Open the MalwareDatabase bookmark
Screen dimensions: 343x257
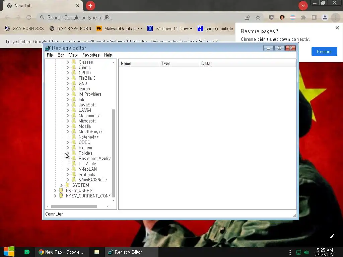click(x=119, y=28)
